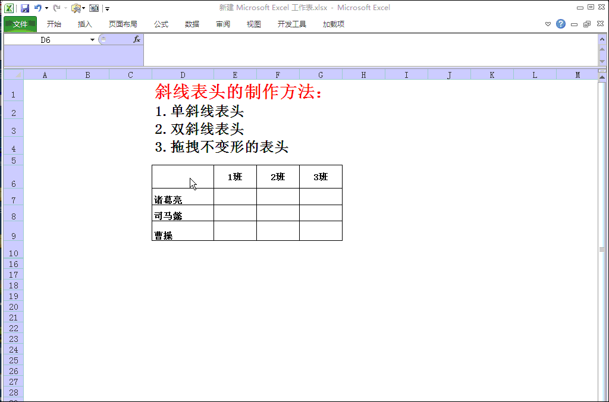Switch to the 公式 tab
Screen dimensions: 609x402
[161, 24]
